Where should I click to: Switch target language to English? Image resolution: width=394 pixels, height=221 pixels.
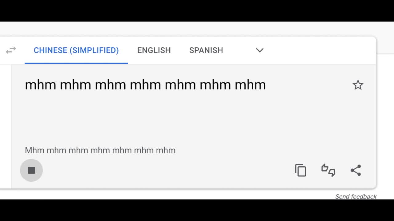point(154,50)
